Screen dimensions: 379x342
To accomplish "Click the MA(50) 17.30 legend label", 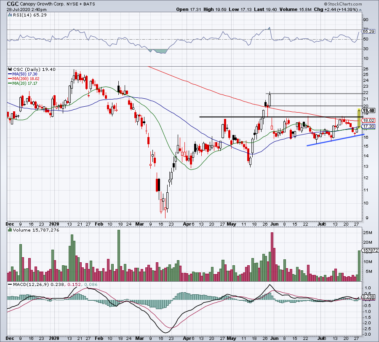I will [x=25, y=74].
